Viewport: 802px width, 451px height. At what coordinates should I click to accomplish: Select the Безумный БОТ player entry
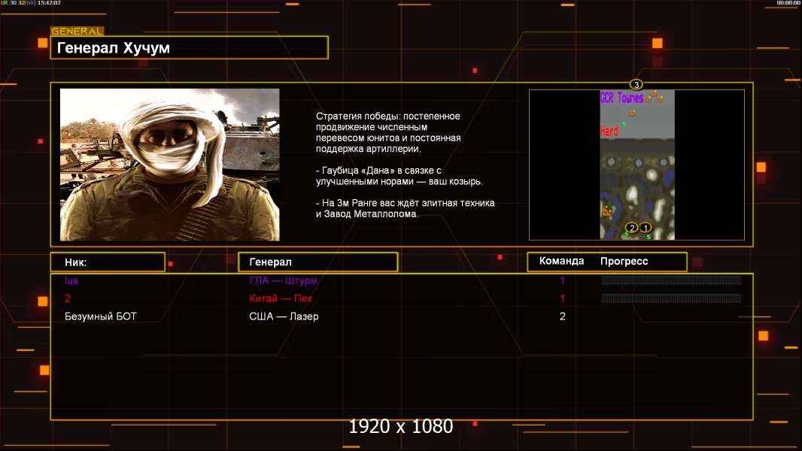tap(101, 316)
